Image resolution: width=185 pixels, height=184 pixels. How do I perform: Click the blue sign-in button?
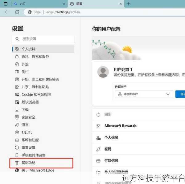[180, 94]
